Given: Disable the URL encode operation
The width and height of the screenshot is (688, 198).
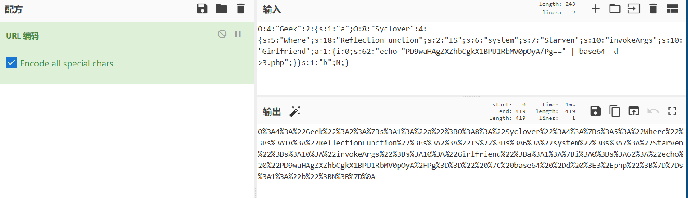Looking at the screenshot, I should point(222,34).
